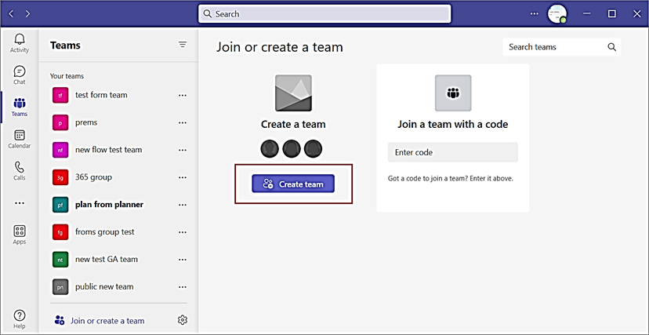Click the 365 group avatar
This screenshot has width=649, height=335.
click(60, 177)
